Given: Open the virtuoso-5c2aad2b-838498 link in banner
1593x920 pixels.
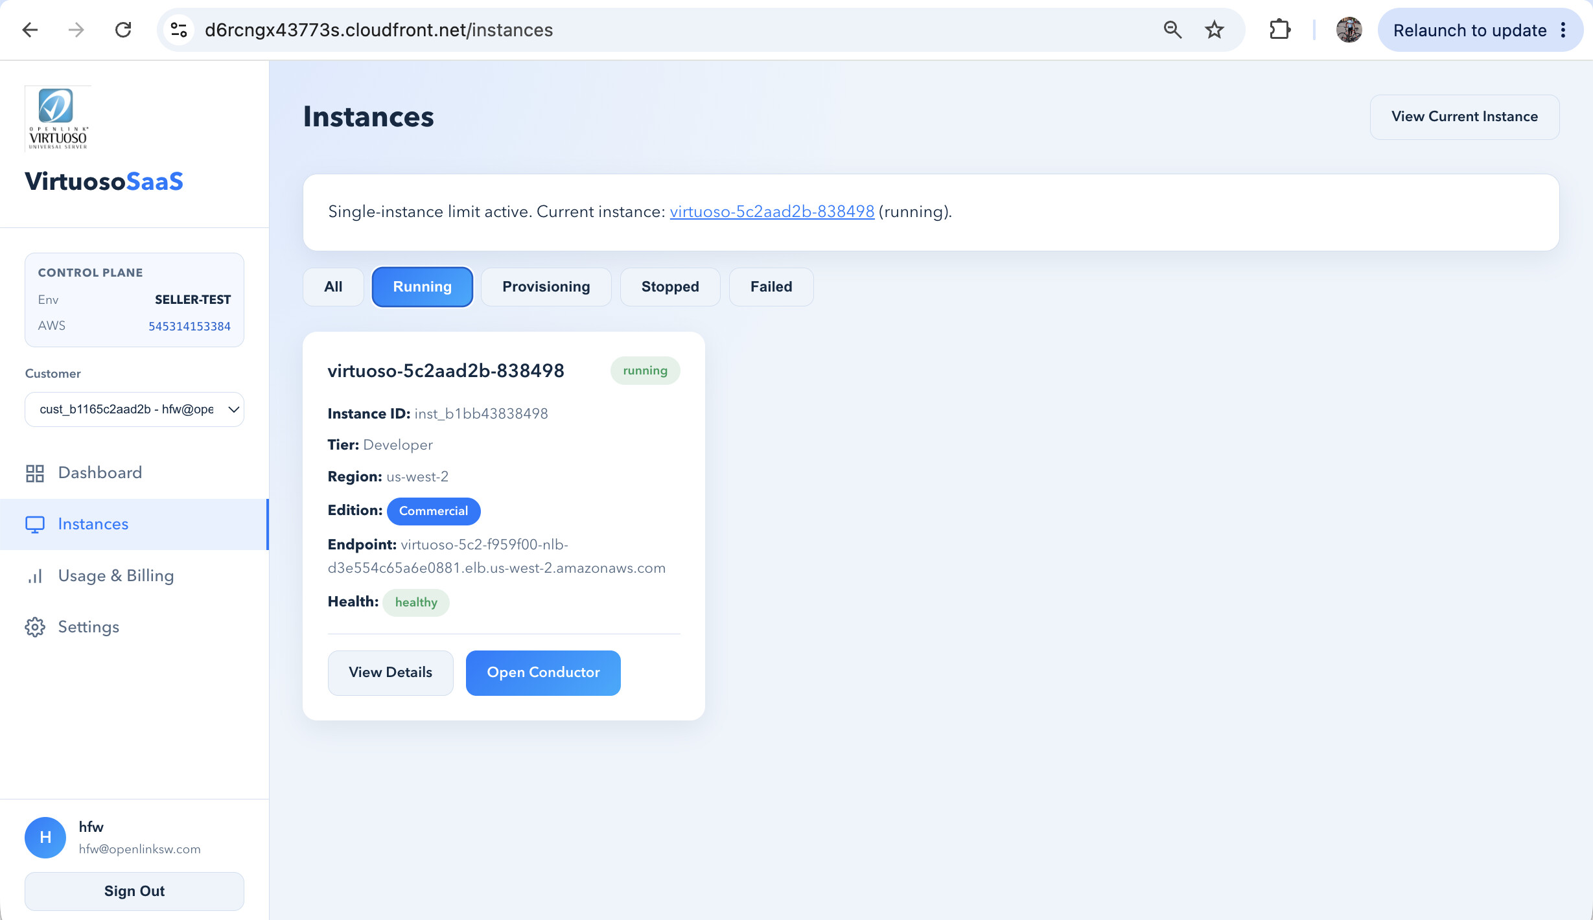Looking at the screenshot, I should tap(772, 212).
